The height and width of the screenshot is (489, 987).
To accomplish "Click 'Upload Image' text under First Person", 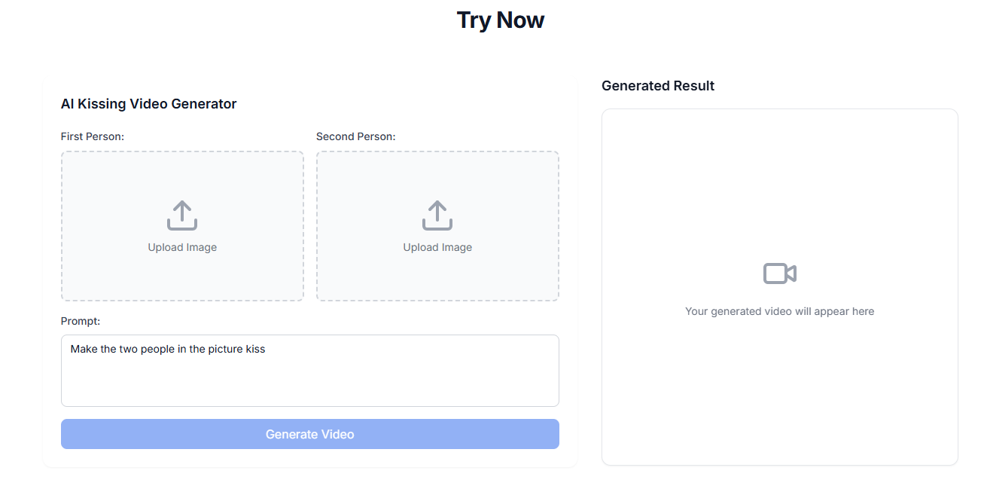I will pyautogui.click(x=182, y=247).
